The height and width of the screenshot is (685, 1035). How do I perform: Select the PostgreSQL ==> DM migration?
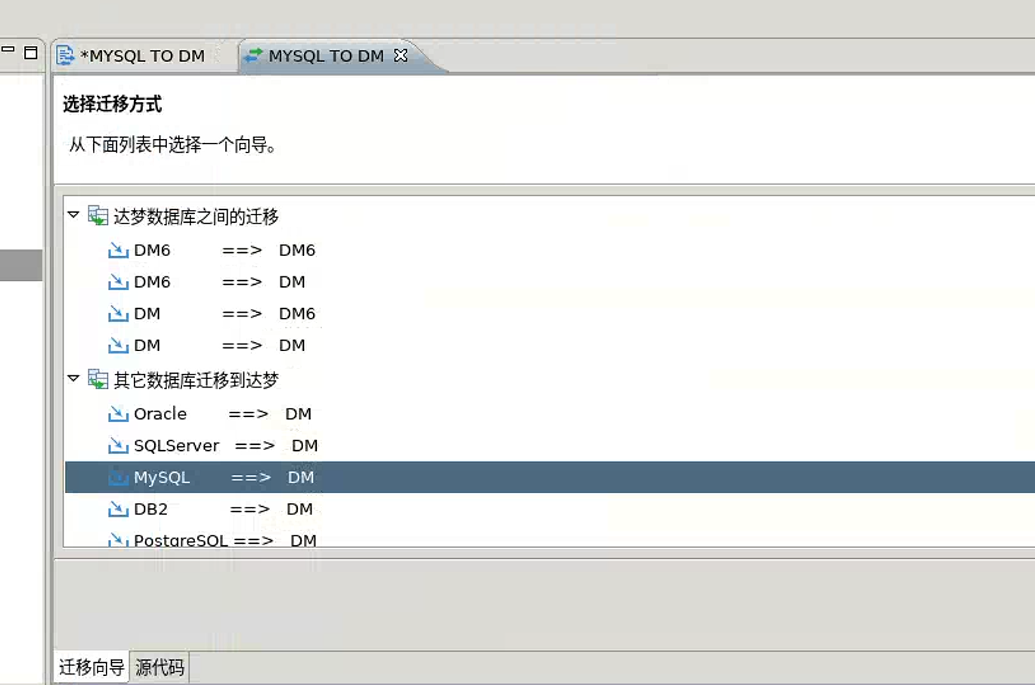pos(225,539)
